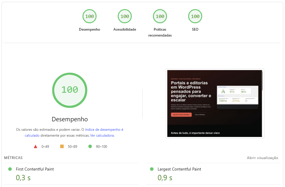Expand the Largest Contentful Paint metric
The width and height of the screenshot is (285, 187).
point(179,169)
